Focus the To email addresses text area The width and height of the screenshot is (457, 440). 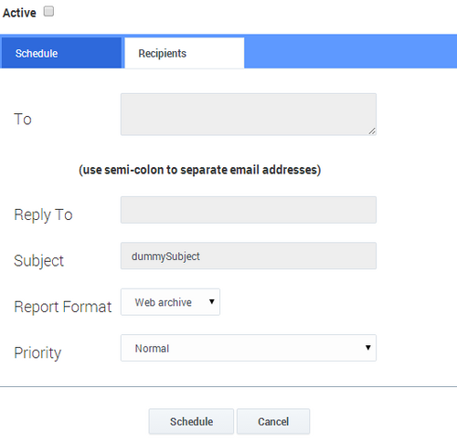(x=249, y=114)
